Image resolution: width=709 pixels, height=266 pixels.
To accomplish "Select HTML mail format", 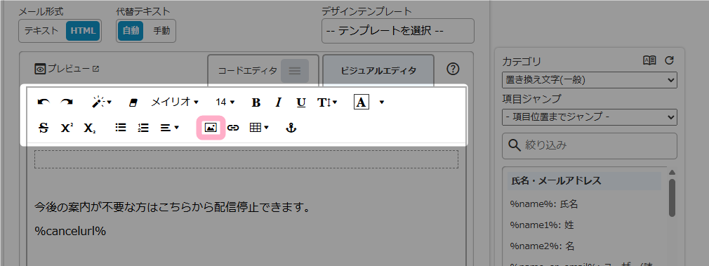I will tap(83, 31).
